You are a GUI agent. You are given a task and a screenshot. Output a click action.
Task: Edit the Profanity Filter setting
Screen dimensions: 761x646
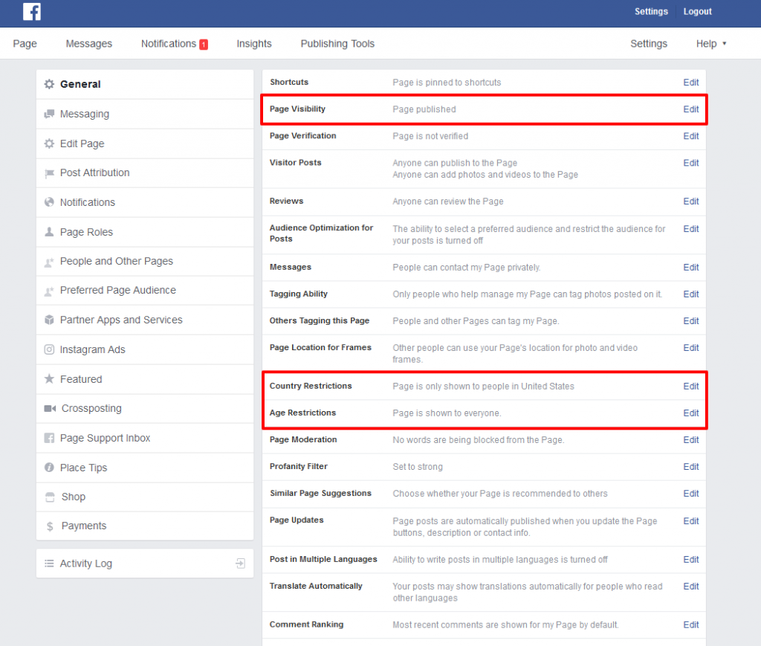tap(690, 466)
